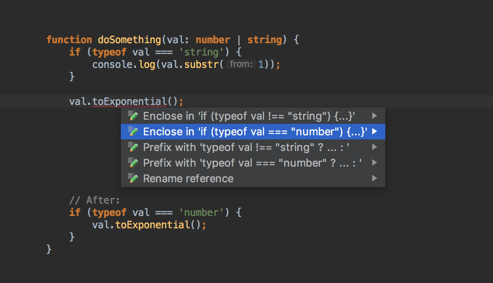Click 'toExponential' below the After comment
The width and height of the screenshot is (493, 283).
tap(152, 225)
